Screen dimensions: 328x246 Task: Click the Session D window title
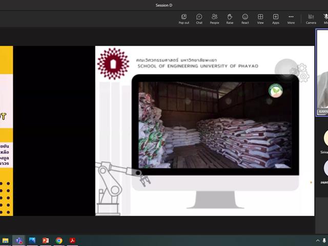164,5
